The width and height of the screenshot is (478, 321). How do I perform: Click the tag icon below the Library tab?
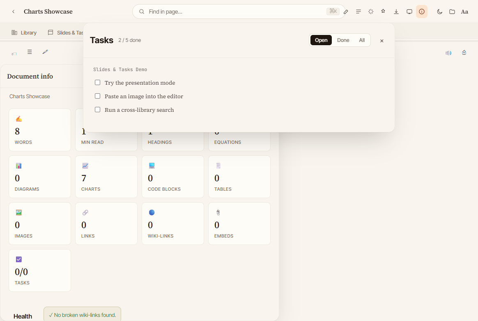point(14,54)
